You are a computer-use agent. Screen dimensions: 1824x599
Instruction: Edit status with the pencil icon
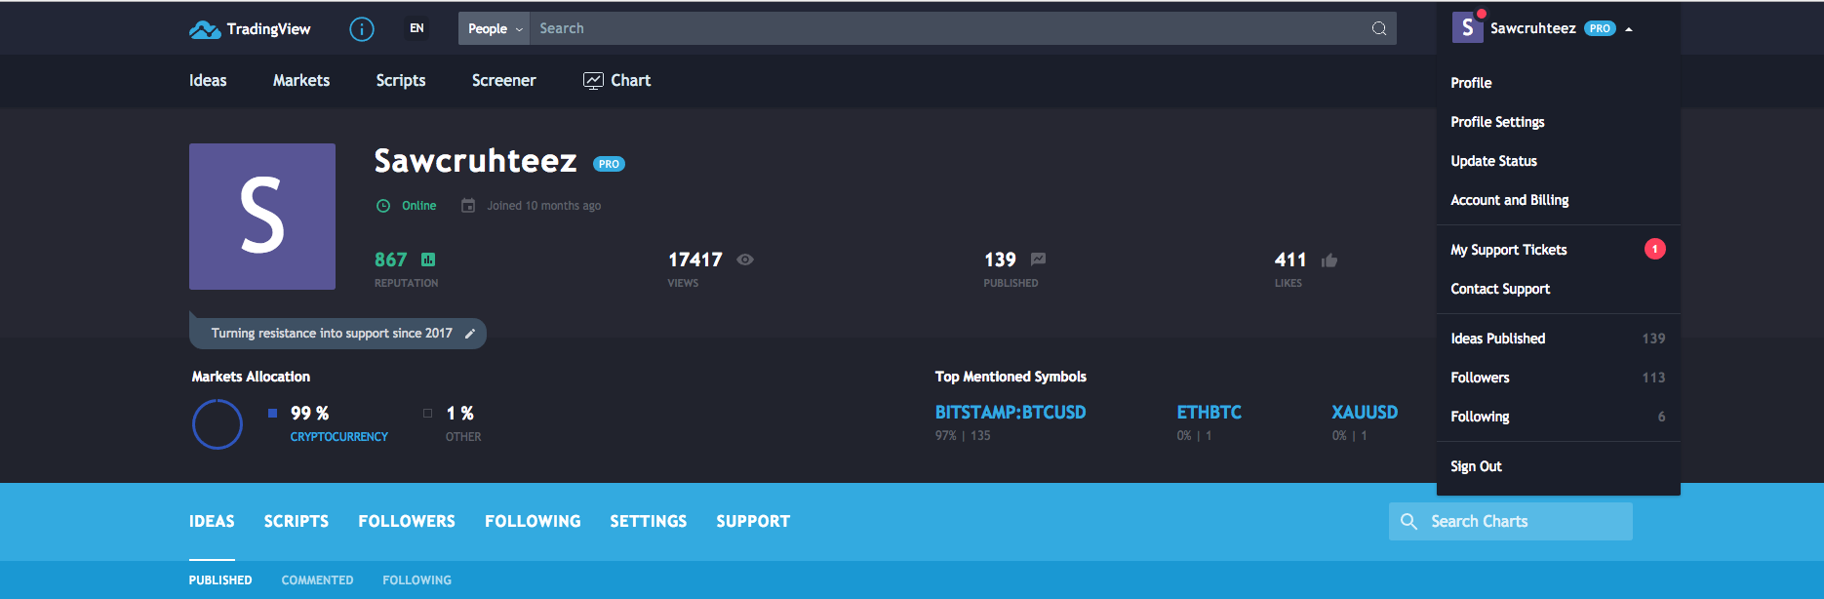click(x=470, y=334)
